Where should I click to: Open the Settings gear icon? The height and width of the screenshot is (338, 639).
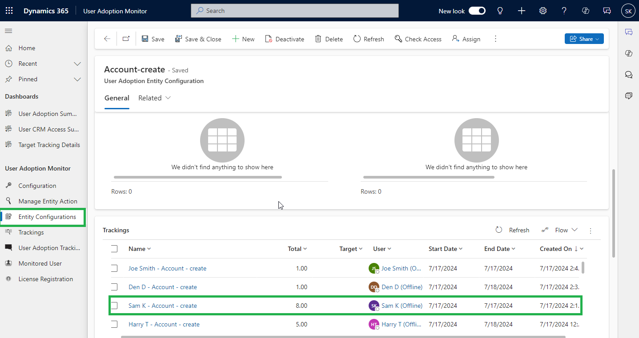(543, 11)
